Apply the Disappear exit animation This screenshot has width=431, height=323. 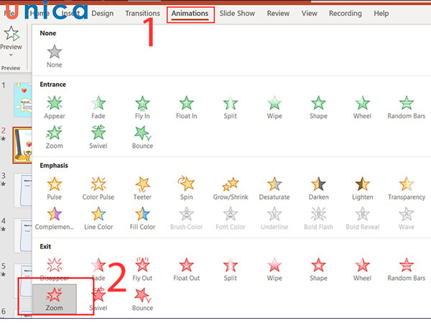(55, 269)
